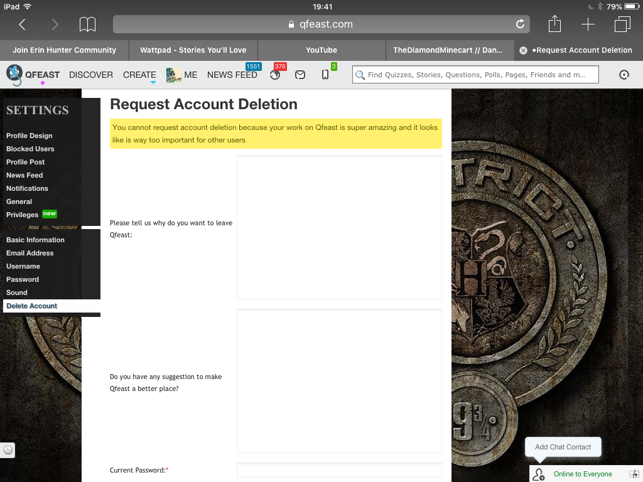The height and width of the screenshot is (482, 643).
Task: Open General settings
Action: (19, 201)
